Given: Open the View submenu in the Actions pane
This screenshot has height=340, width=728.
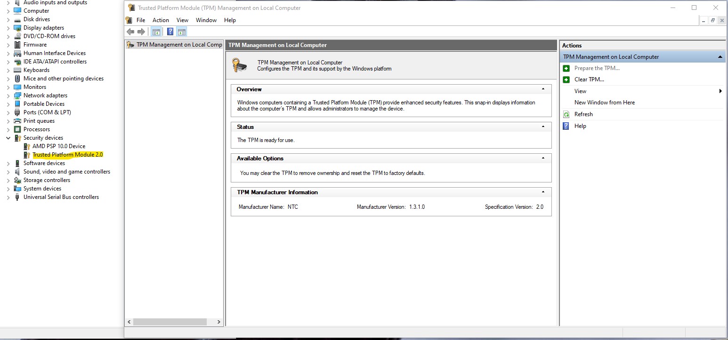Looking at the screenshot, I should pyautogui.click(x=580, y=91).
